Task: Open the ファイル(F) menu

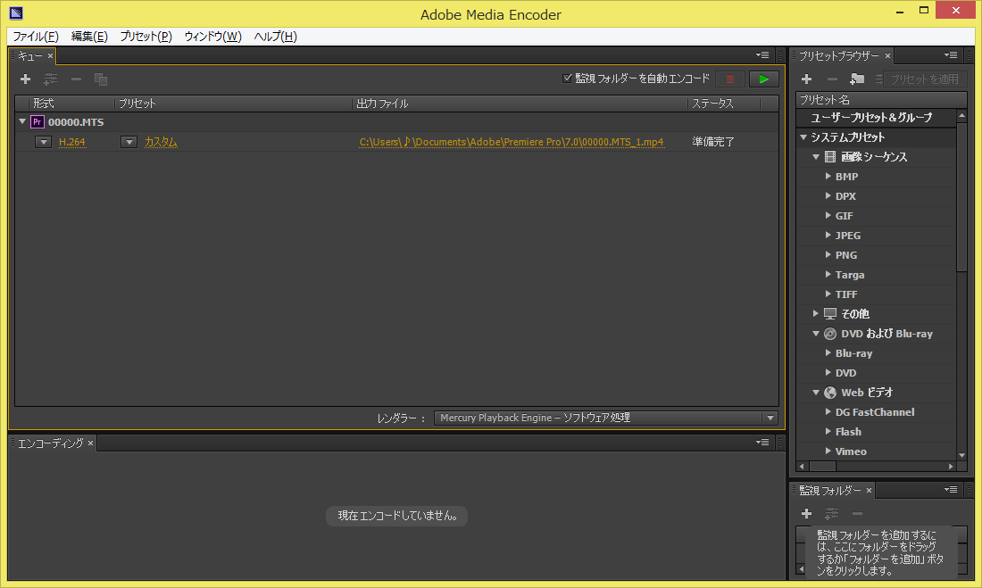Action: [36, 37]
